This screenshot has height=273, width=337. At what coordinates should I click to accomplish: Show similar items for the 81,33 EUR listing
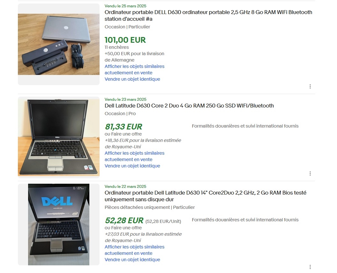point(134,156)
